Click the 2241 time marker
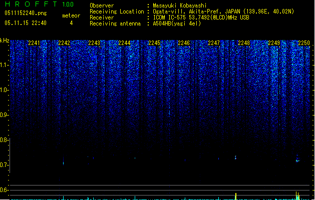This screenshot has height=200, width=315. 34,43
